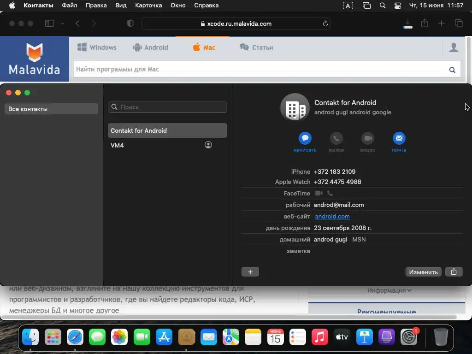The height and width of the screenshot is (354, 472).
Task: Open Spotlight search in the menu bar
Action: [x=383, y=6]
